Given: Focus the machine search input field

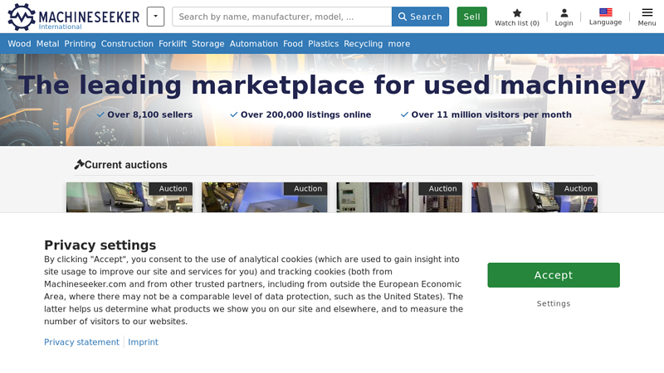Looking at the screenshot, I should pyautogui.click(x=282, y=17).
